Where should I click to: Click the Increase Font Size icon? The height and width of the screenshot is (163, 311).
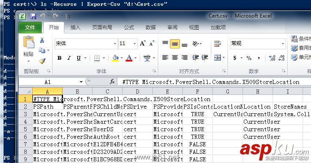[143, 43]
